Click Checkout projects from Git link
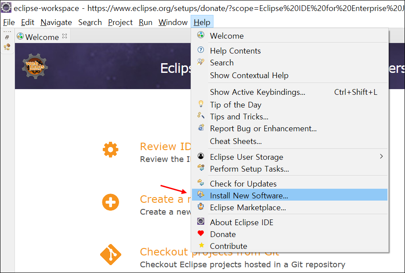This screenshot has width=405, height=273. [210, 252]
